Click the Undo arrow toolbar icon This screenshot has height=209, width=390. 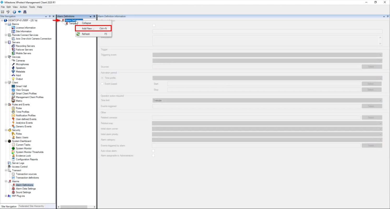(8, 12)
